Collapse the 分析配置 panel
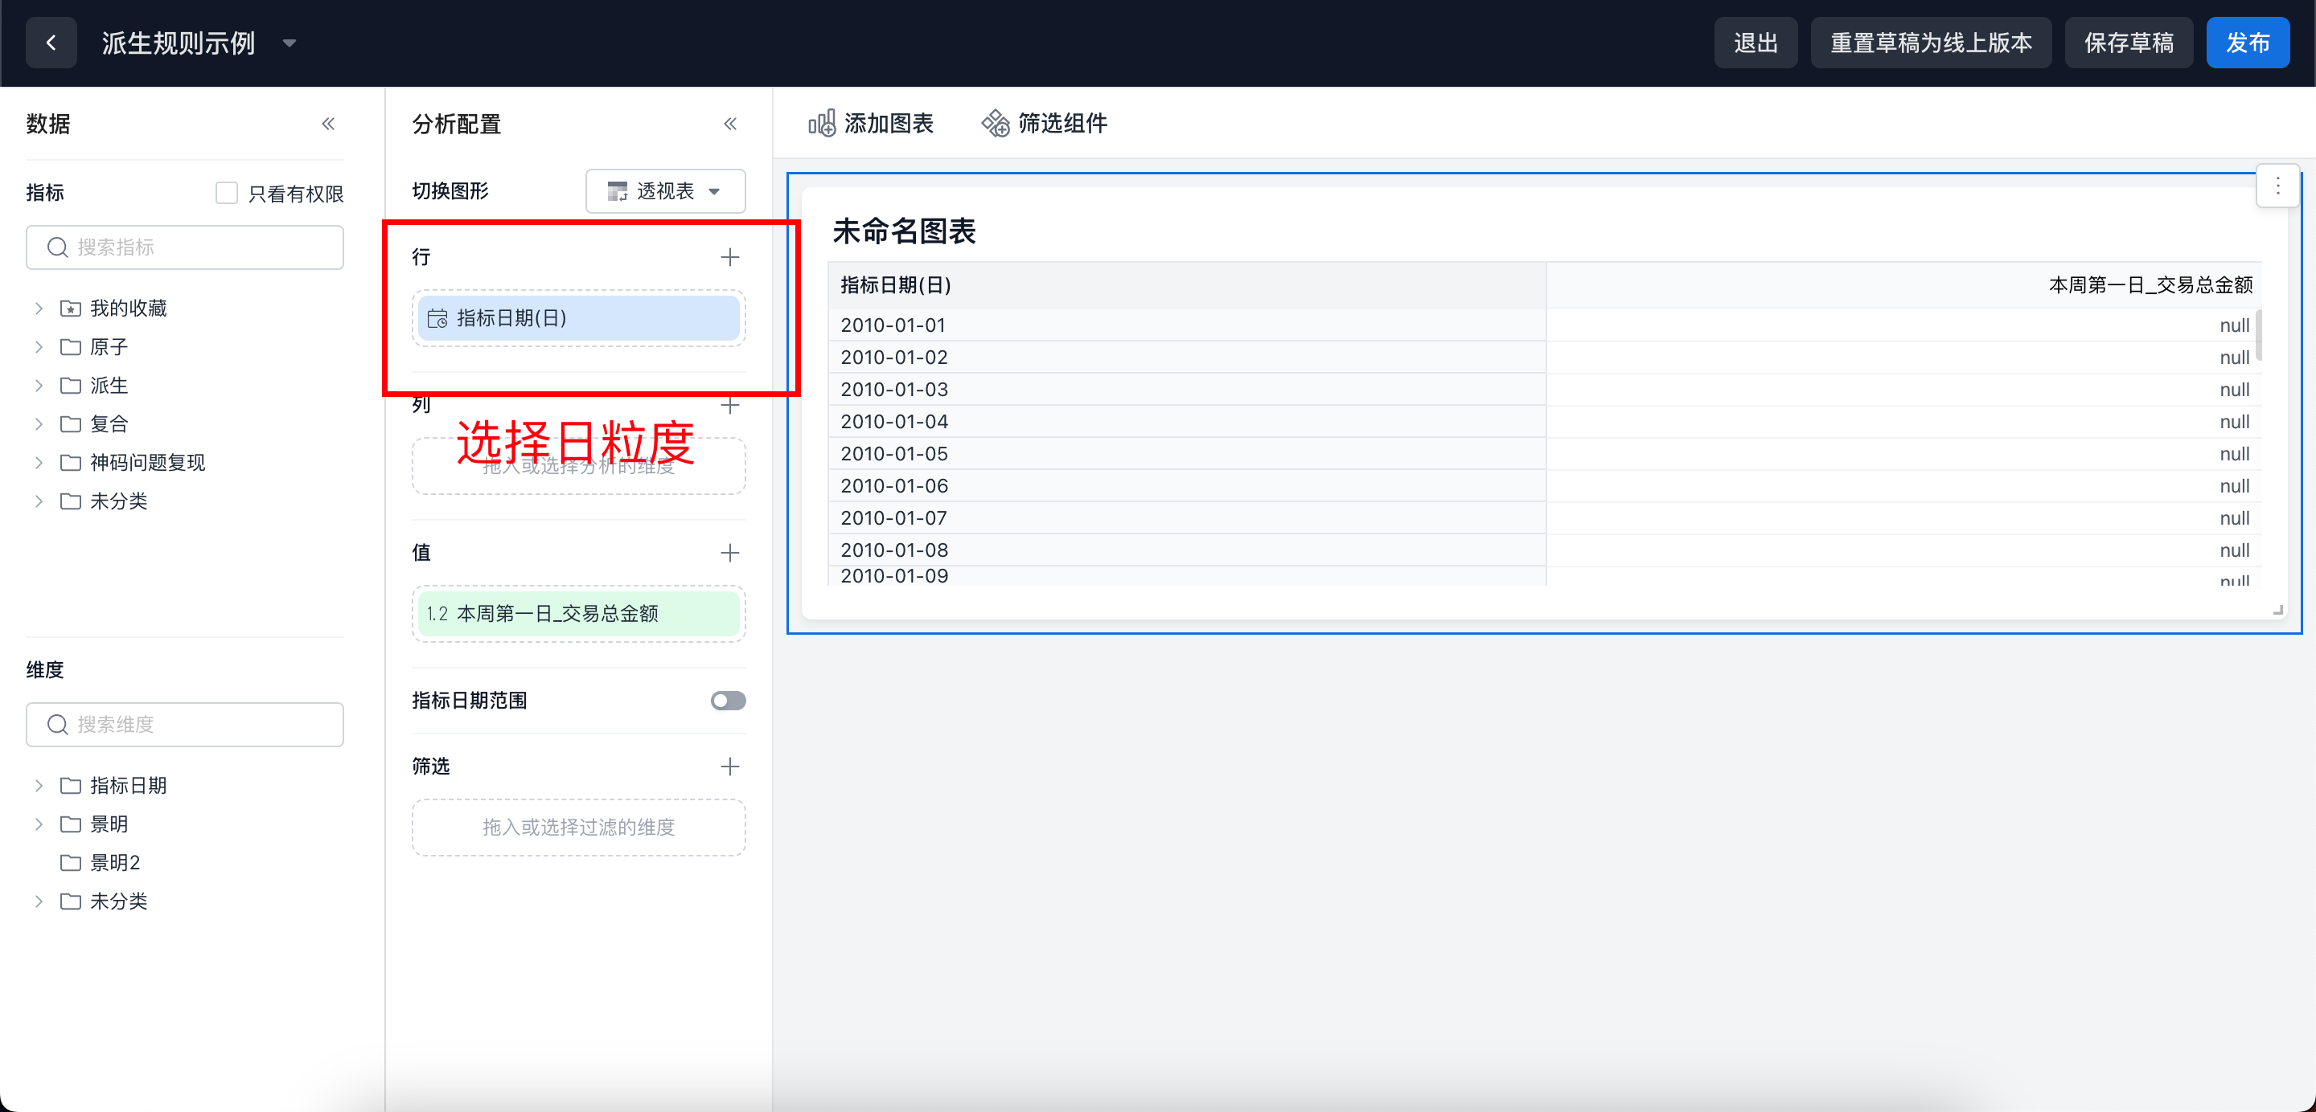 730,124
